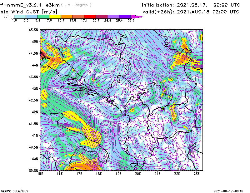This screenshot has height=193, width=250.
Task: Click the lavender 24.4–28.4 legend swatch
Action: (x=113, y=17)
